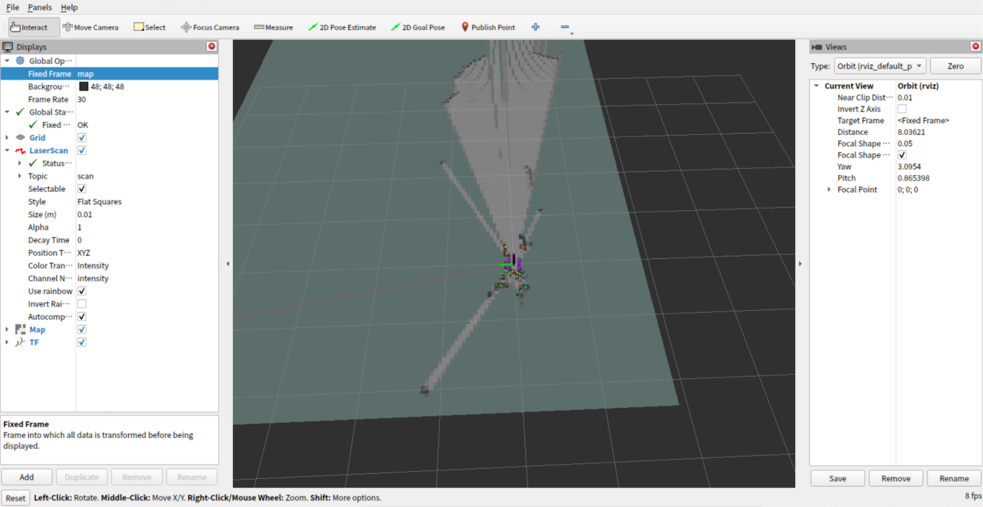
Task: Click the TF display icon
Action: coord(20,342)
